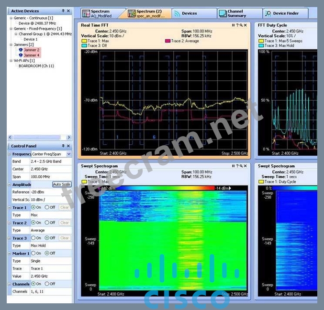Open help for Real Time FFT plot
The width and height of the screenshot is (324, 310).
pos(237,25)
